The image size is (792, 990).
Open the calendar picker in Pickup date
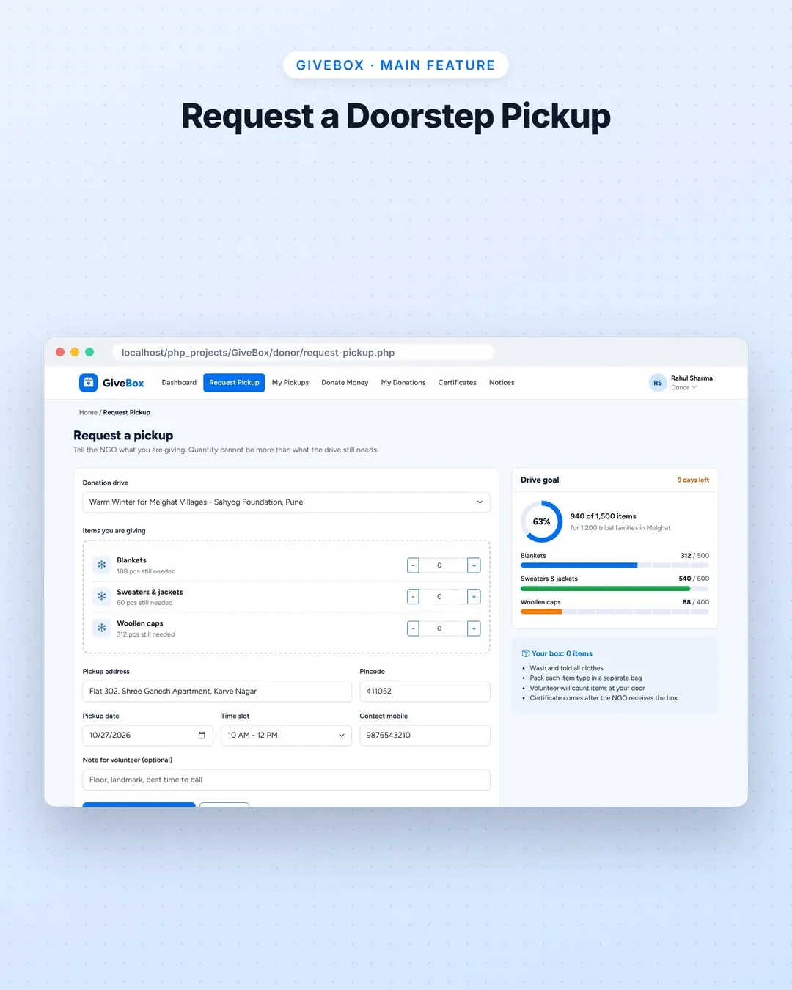pyautogui.click(x=202, y=736)
